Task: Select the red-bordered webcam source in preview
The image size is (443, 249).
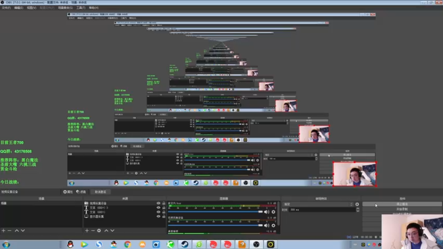Action: 354,174
